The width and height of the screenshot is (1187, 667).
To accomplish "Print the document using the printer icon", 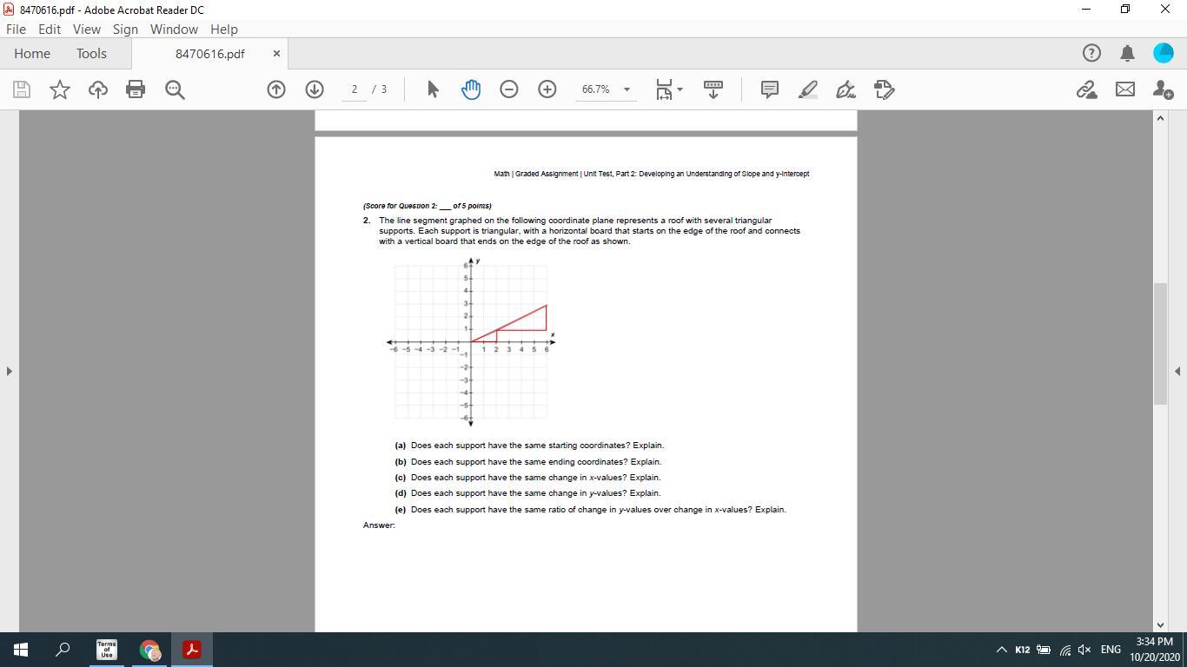I will [136, 89].
